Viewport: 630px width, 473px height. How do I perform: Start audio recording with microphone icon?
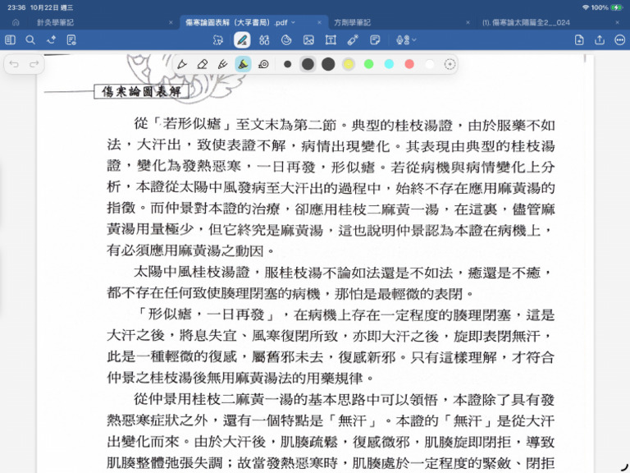coord(402,39)
